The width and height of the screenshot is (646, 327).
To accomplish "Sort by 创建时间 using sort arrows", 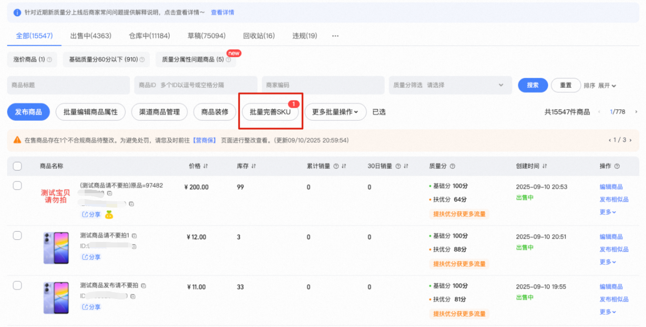I will click(x=544, y=166).
